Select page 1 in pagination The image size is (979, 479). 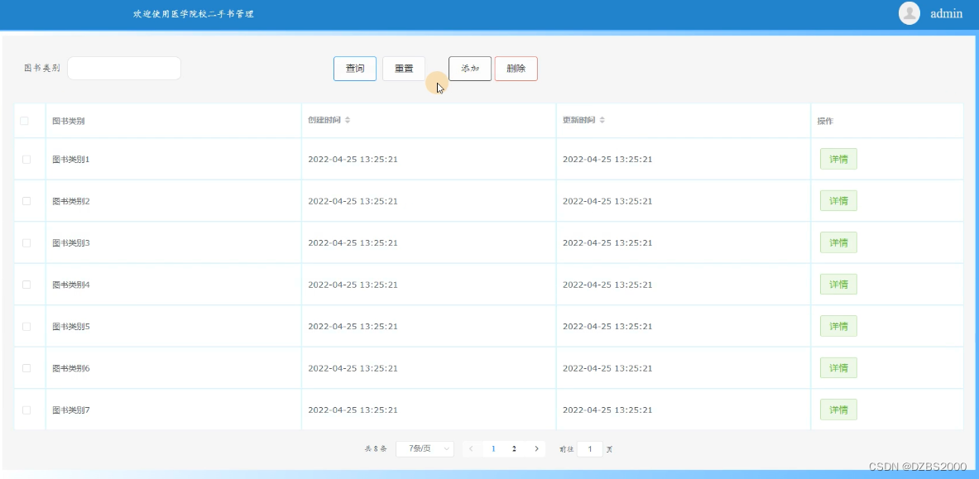(x=493, y=448)
